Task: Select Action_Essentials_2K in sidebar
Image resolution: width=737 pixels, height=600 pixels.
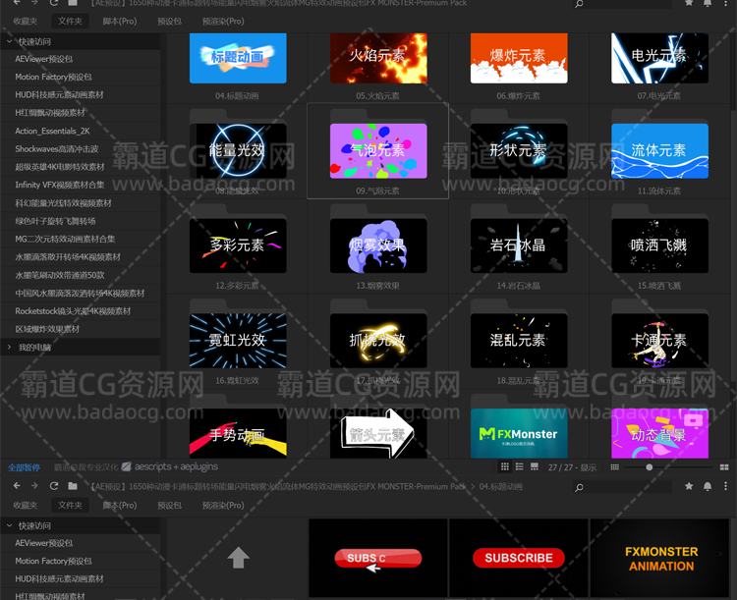Action: 81,131
